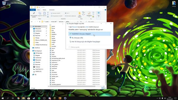Open the Seç selection dropdown in ribbon
Viewport: 178px width, 100px height.
click(x=99, y=14)
